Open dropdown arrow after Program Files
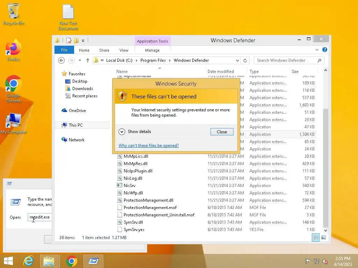Image resolution: width=358 pixels, height=268 pixels. (x=170, y=60)
